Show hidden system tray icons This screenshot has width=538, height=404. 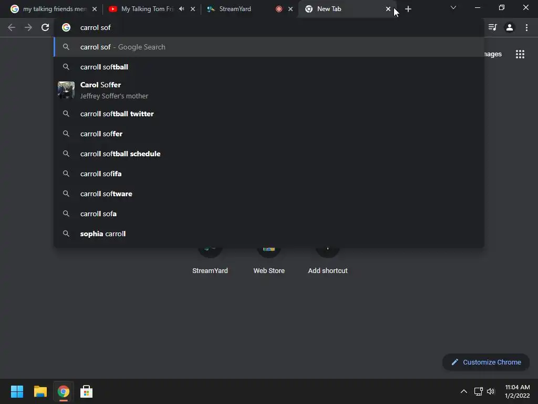pyautogui.click(x=463, y=391)
